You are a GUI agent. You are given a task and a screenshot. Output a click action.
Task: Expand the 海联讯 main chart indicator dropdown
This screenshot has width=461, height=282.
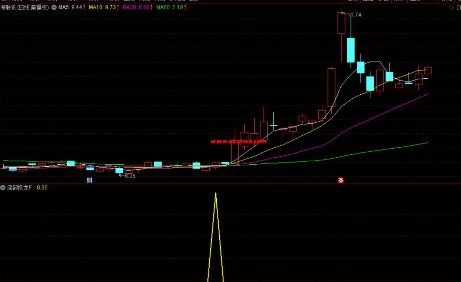pyautogui.click(x=54, y=7)
